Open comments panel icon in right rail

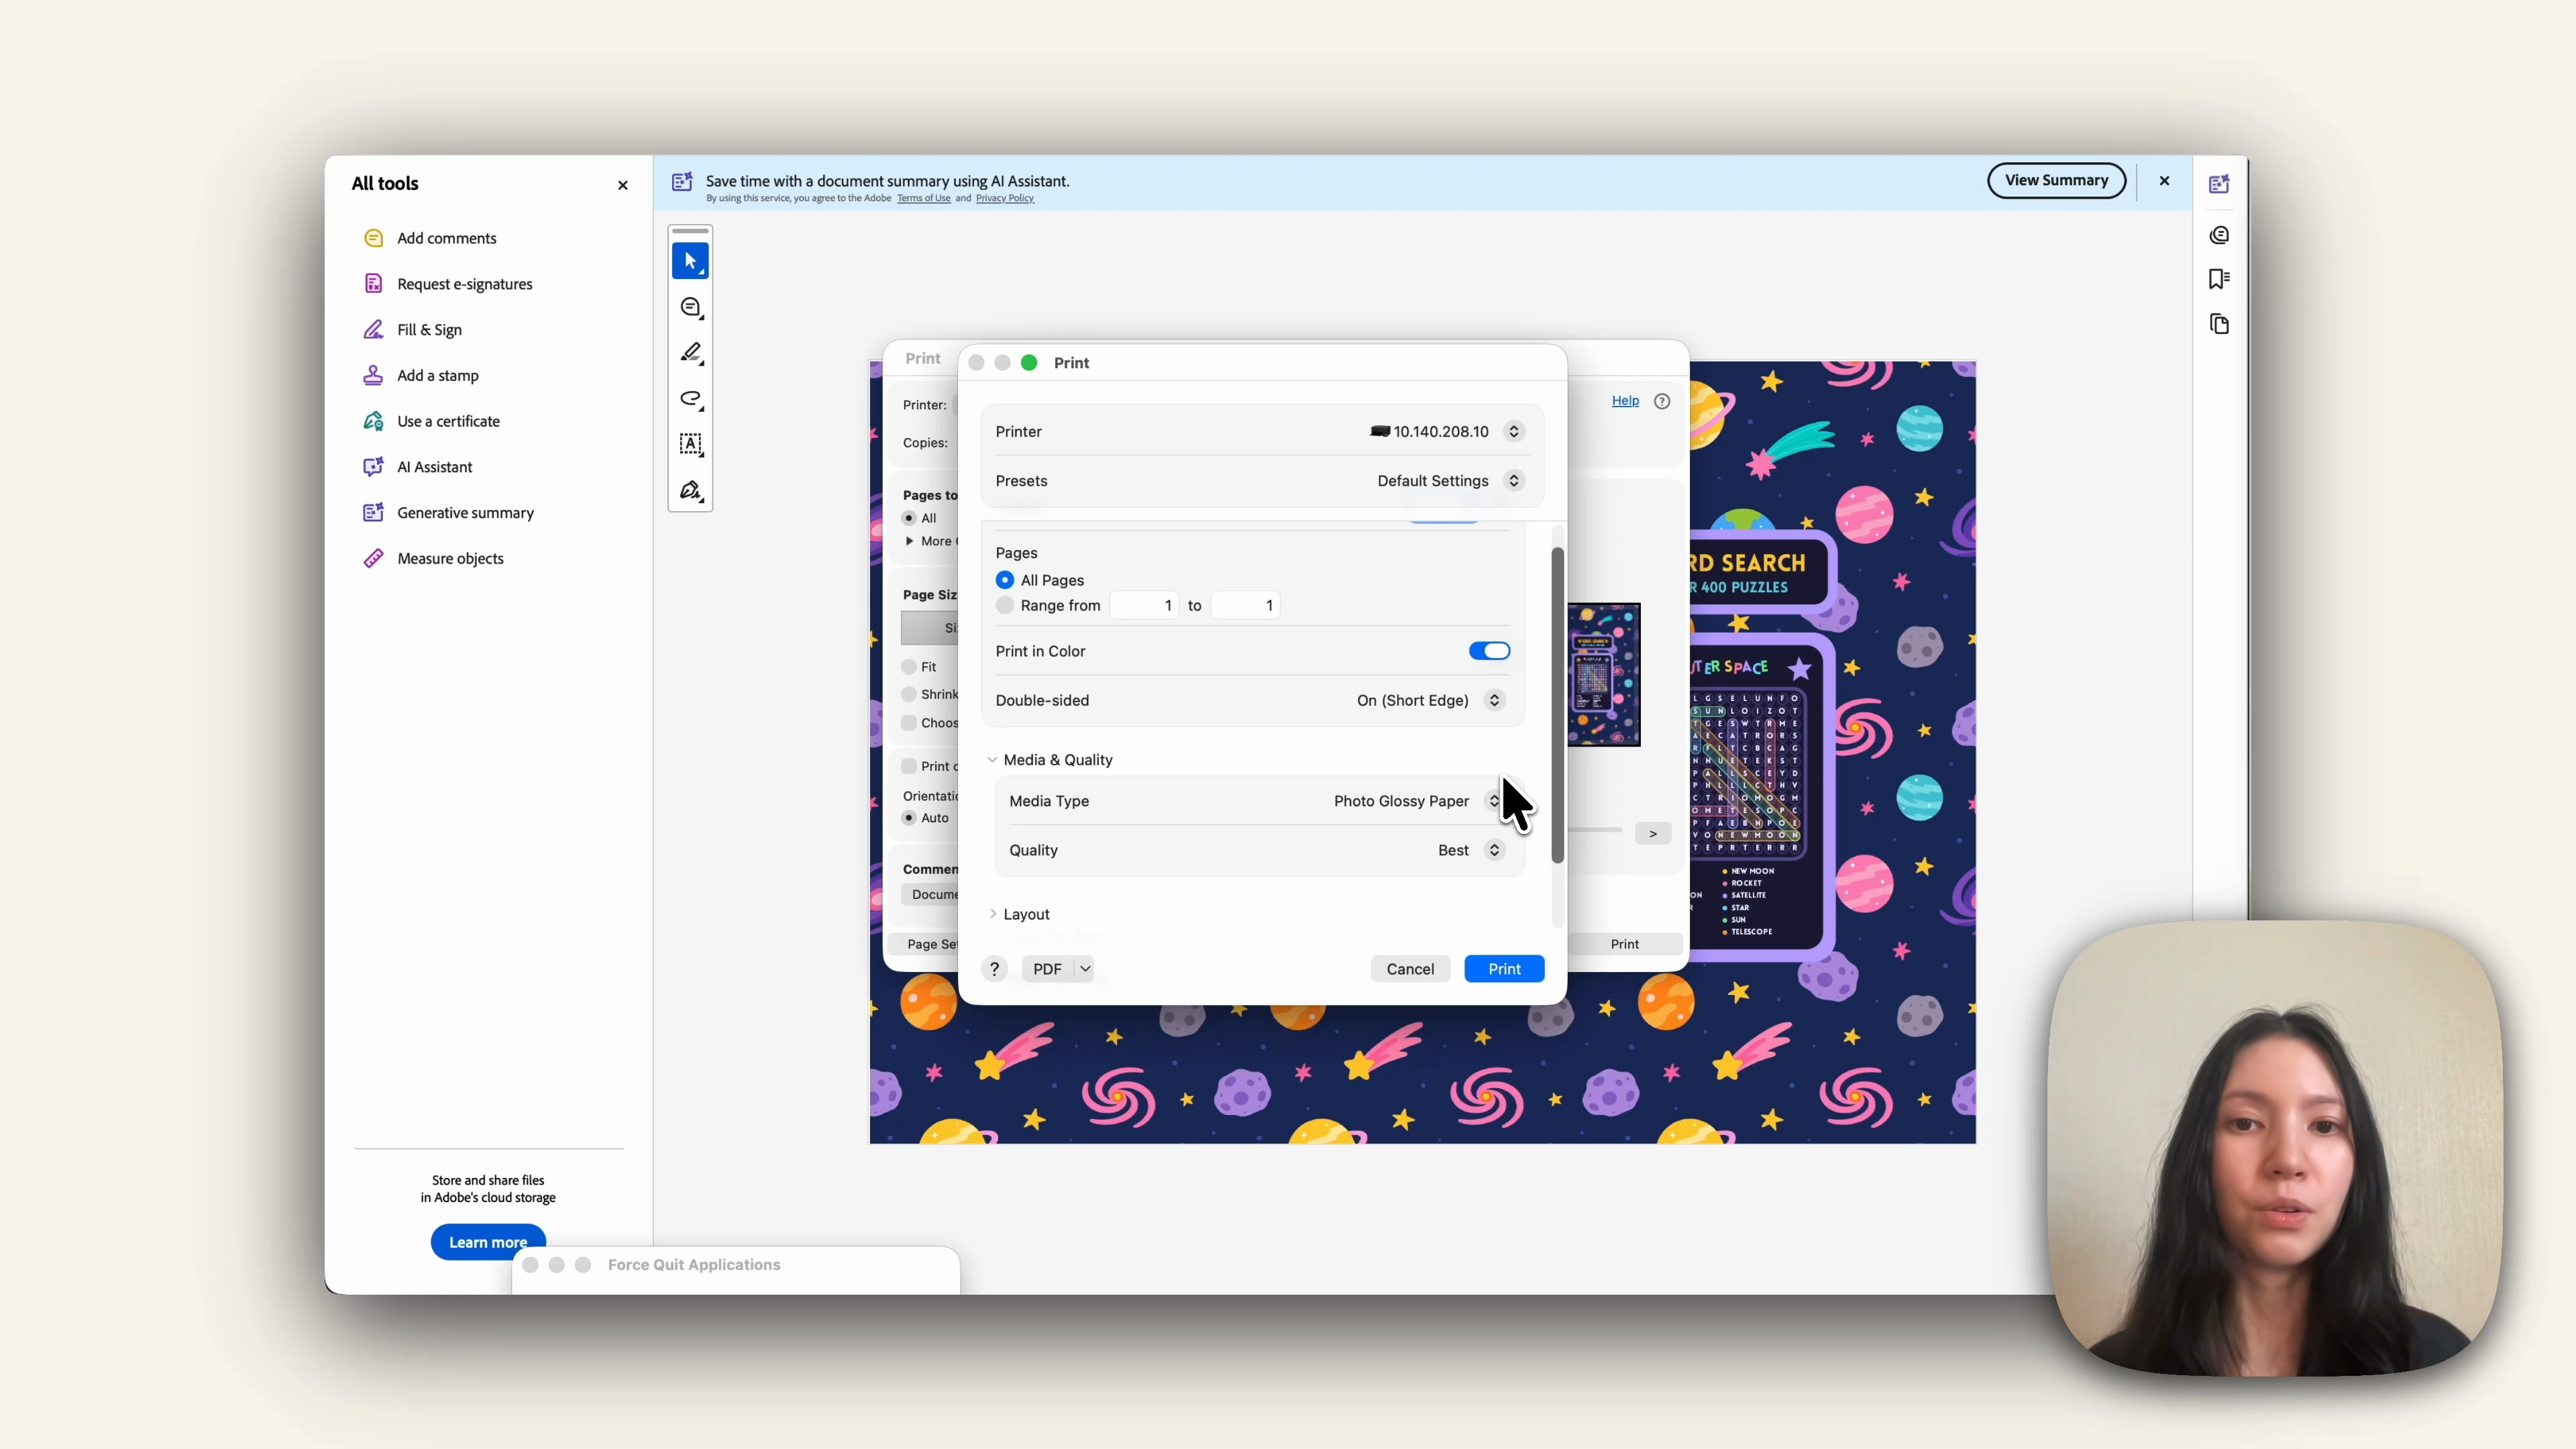tap(2219, 235)
